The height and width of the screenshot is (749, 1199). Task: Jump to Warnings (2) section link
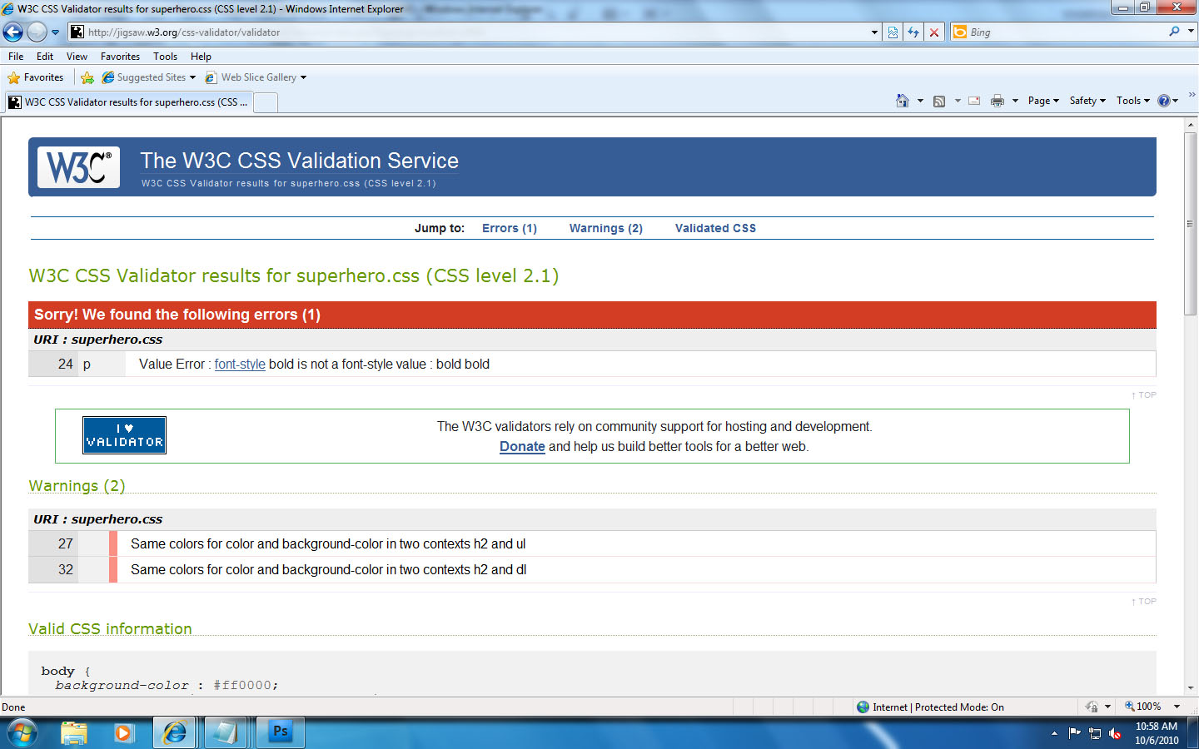pyautogui.click(x=605, y=228)
